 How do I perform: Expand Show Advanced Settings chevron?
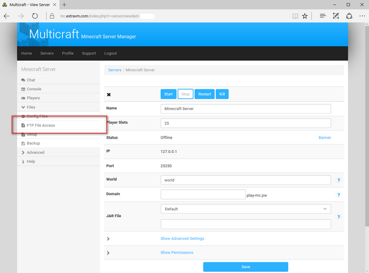108,239
